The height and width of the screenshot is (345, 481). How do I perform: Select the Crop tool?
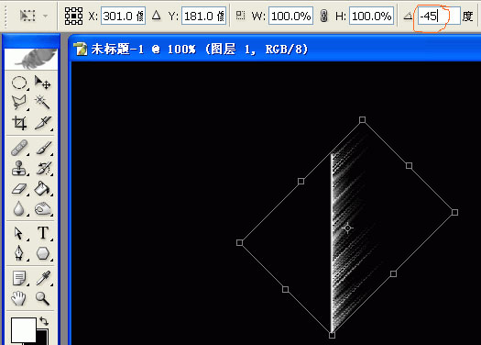(19, 123)
